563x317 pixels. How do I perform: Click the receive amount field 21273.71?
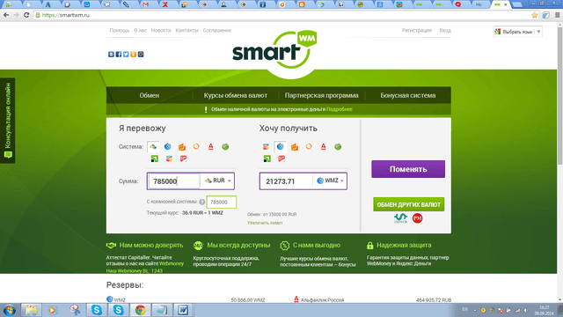286,181
